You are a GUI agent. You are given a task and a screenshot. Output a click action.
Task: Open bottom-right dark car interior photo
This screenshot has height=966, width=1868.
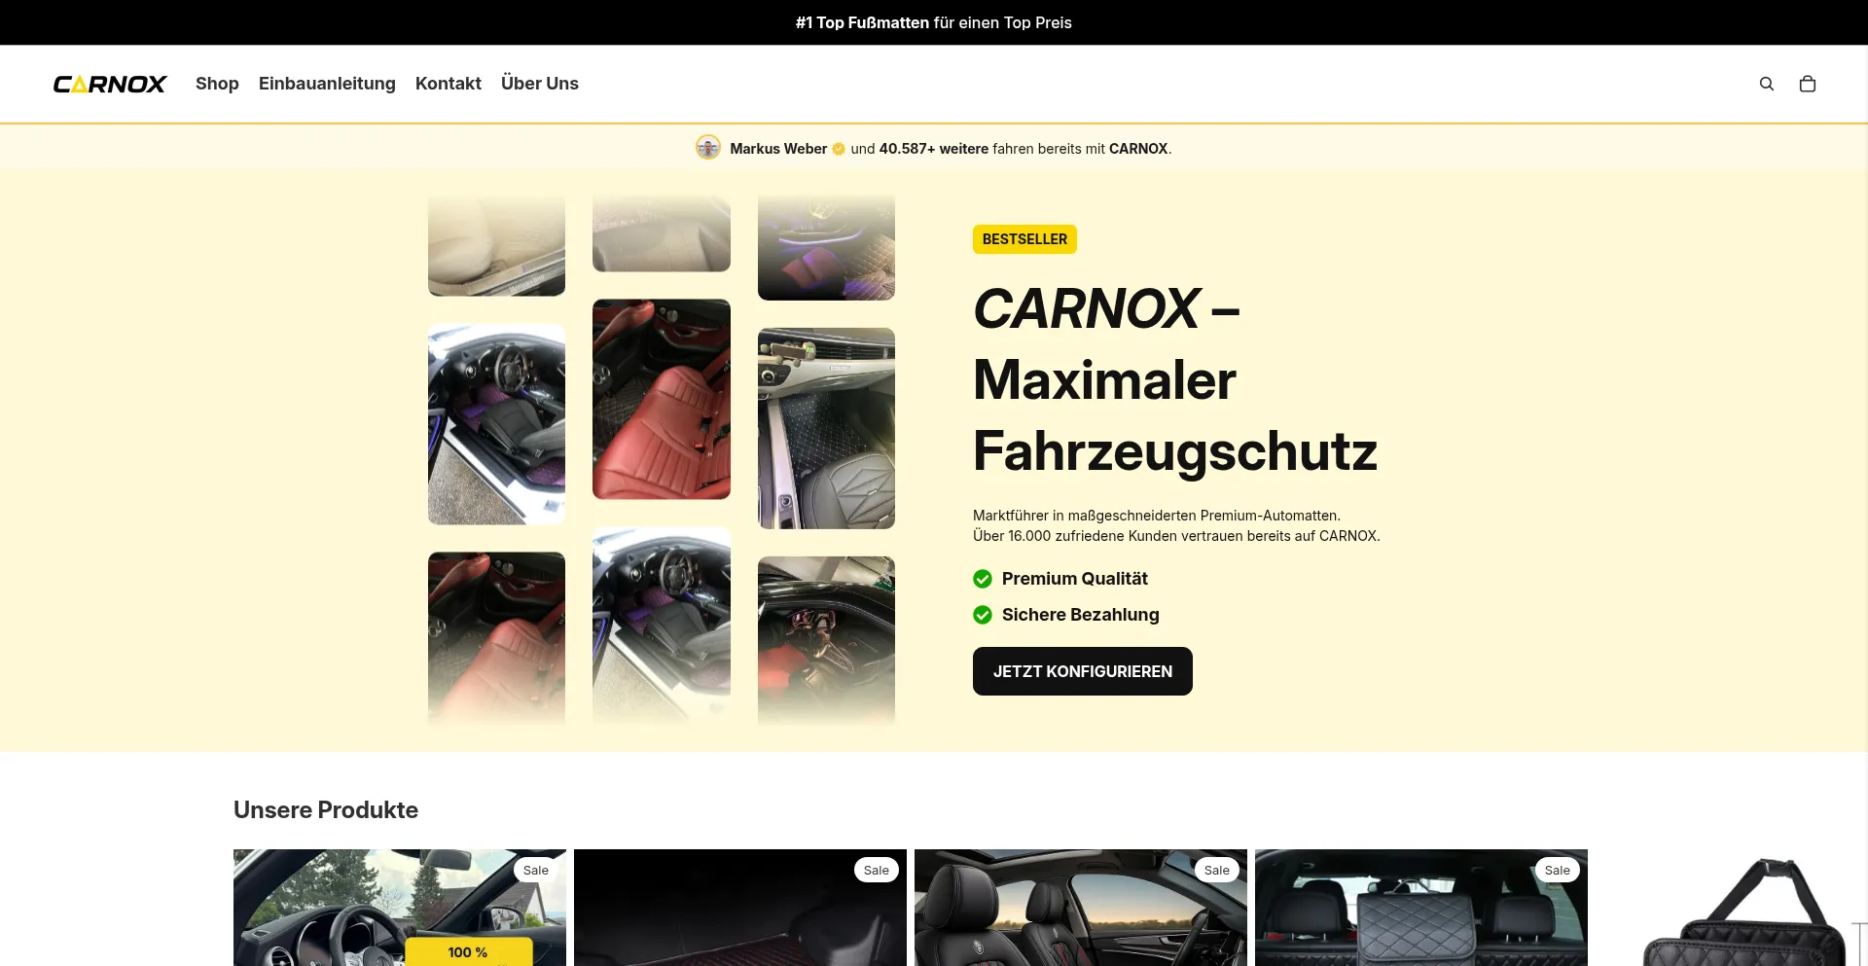pyautogui.click(x=826, y=640)
